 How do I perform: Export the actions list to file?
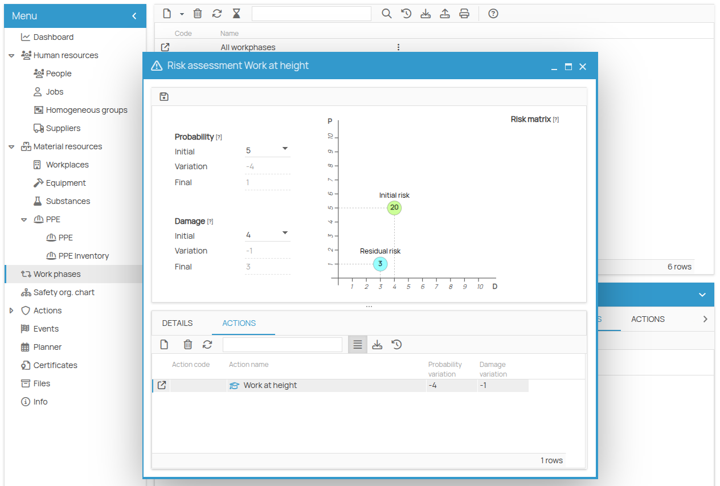[x=377, y=344]
